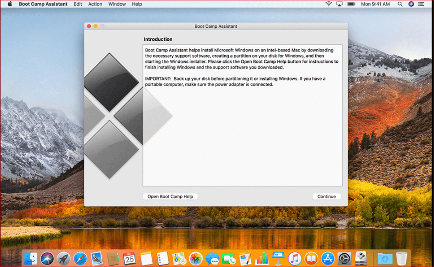Open Boot Camp Assistant application menu
This screenshot has width=434, height=267.
point(43,4)
